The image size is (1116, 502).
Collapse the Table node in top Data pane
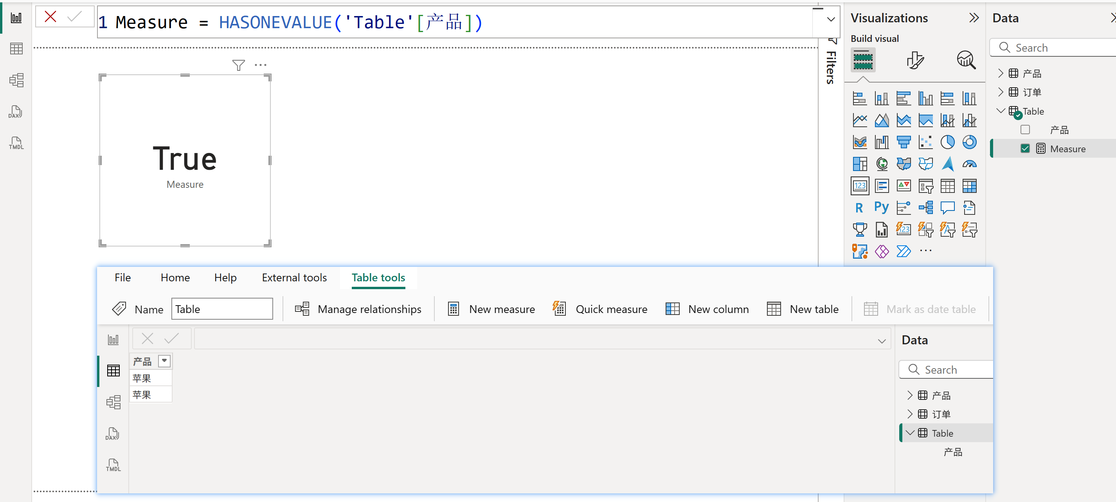tap(1000, 111)
